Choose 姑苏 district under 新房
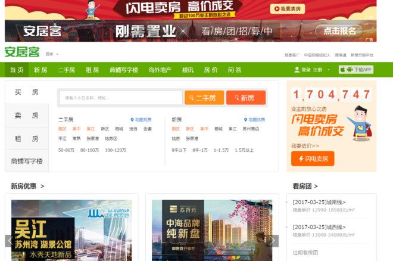 click(x=176, y=139)
